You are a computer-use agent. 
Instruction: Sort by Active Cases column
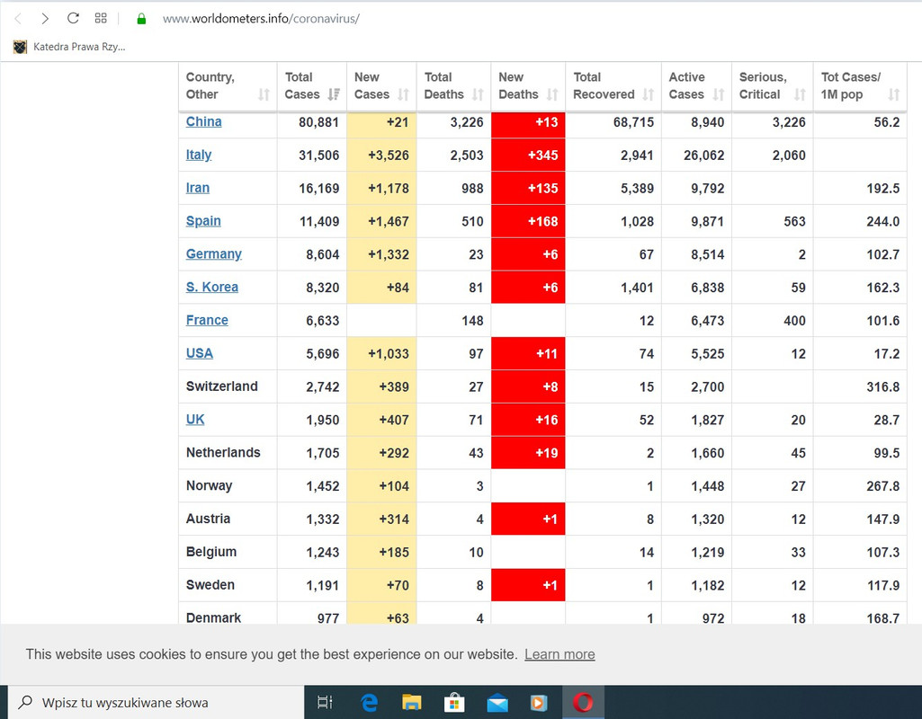[x=696, y=86]
